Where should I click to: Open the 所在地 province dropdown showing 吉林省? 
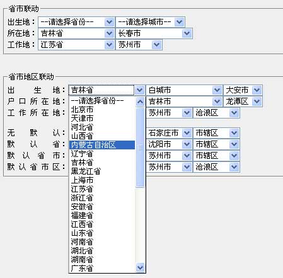coord(76,33)
